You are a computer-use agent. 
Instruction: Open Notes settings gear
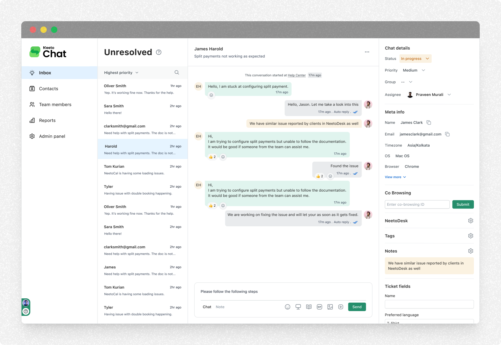click(470, 251)
